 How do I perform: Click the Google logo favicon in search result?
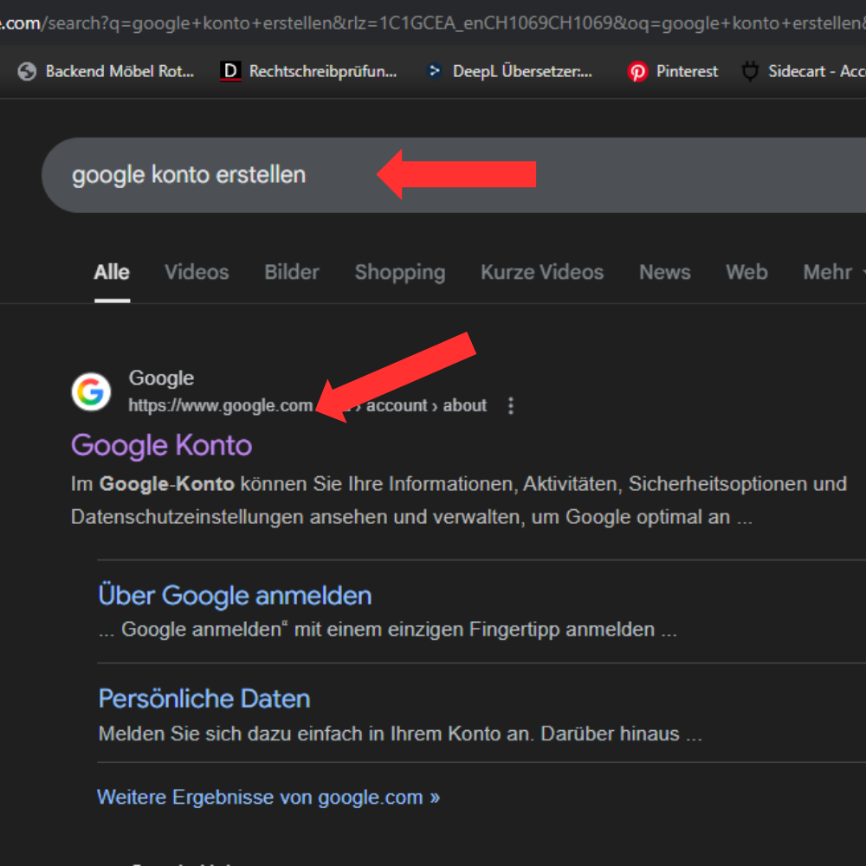click(x=91, y=392)
